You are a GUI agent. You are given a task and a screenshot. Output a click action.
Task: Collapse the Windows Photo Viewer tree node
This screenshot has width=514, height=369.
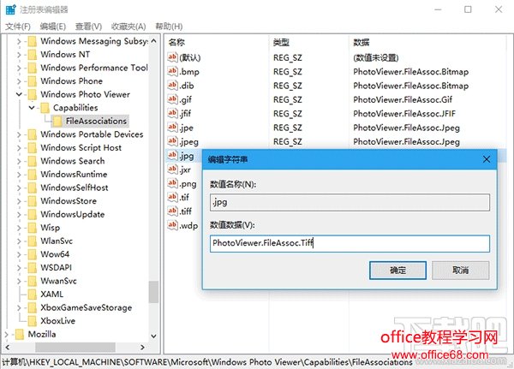19,94
